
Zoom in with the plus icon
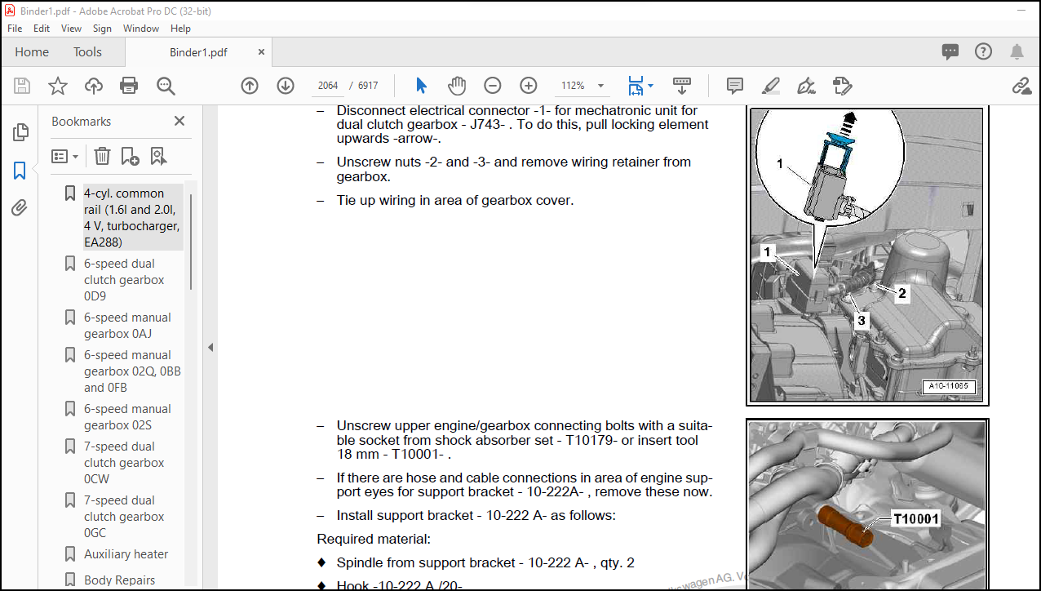tap(529, 86)
